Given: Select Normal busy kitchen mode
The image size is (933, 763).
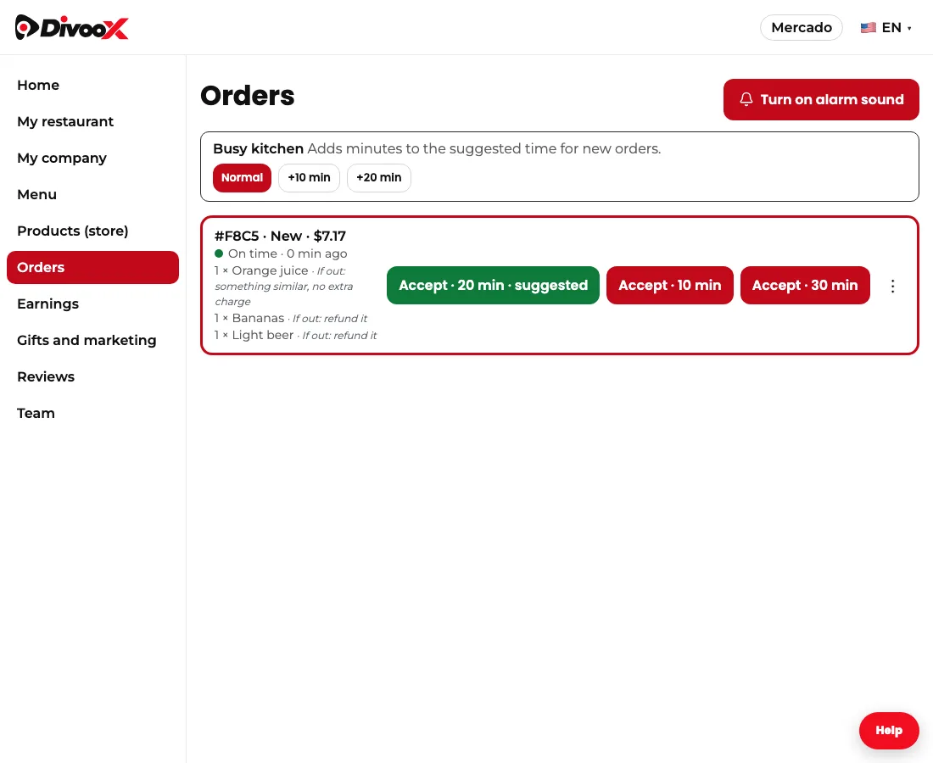Looking at the screenshot, I should click(x=242, y=178).
